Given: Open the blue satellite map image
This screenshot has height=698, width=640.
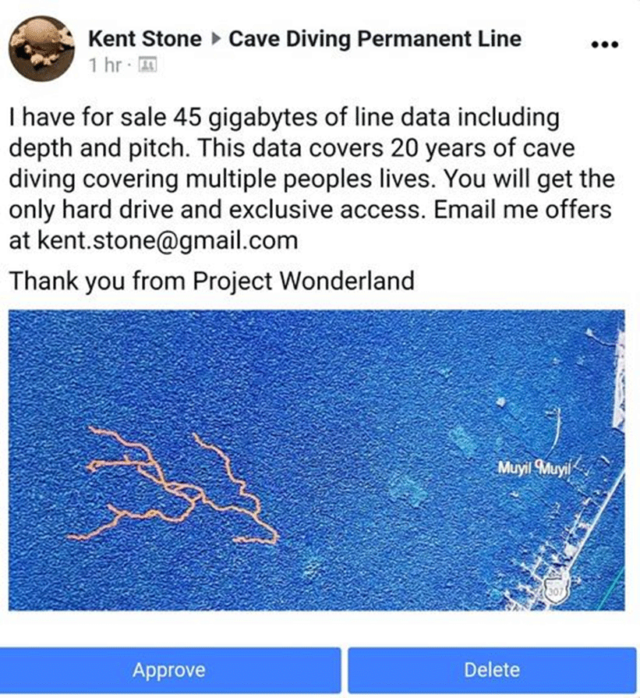Looking at the screenshot, I should (x=316, y=460).
